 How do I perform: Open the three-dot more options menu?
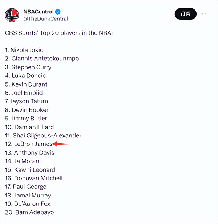[x=203, y=14]
